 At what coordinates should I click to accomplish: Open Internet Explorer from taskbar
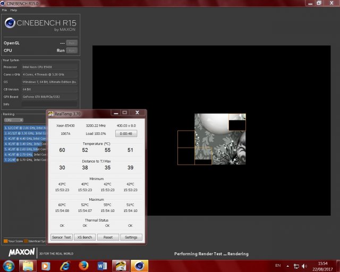point(65,265)
